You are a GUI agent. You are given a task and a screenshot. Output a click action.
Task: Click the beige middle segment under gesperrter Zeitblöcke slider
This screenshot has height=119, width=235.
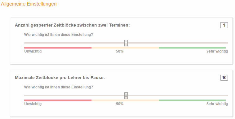point(125,48)
